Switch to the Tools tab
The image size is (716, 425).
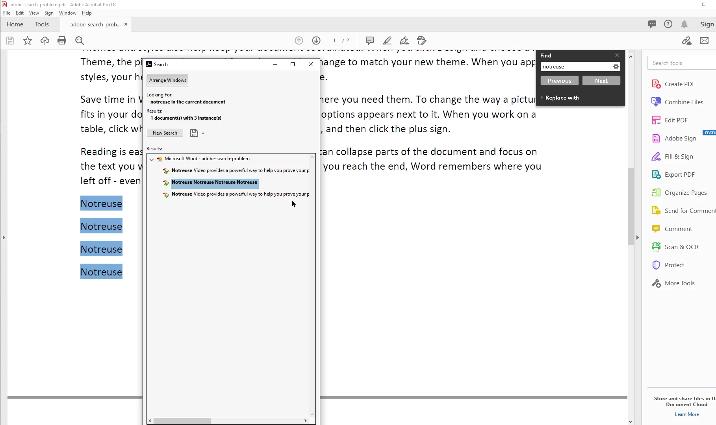pyautogui.click(x=42, y=24)
